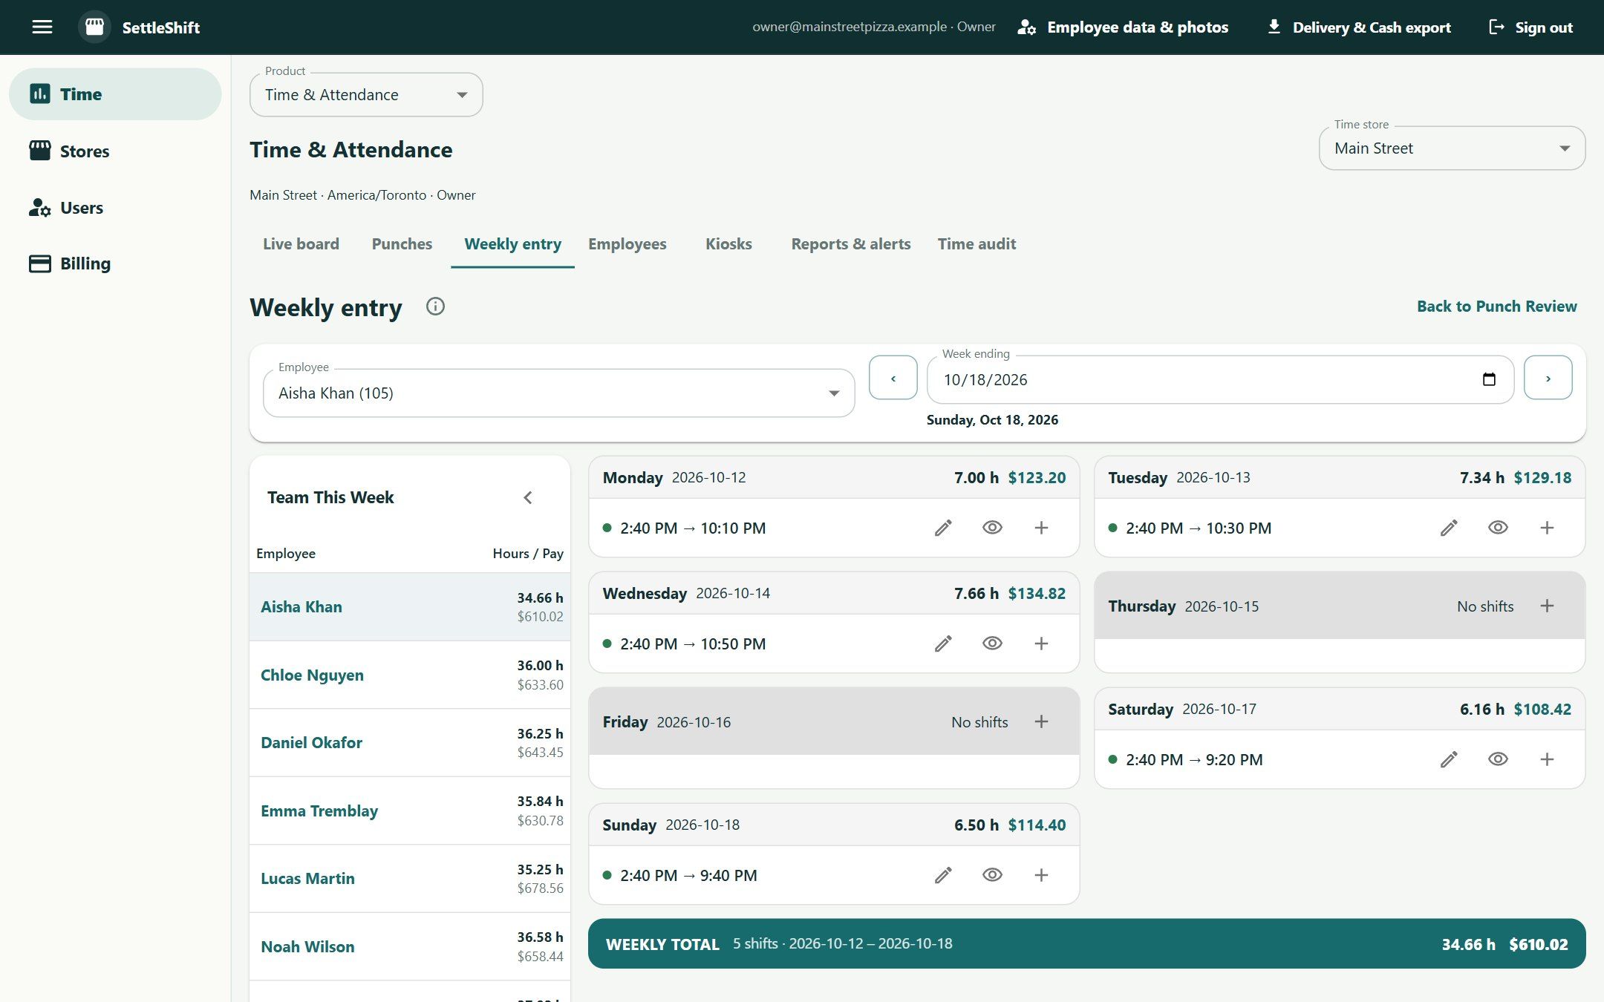Collapse the Team This Week panel
Image resolution: width=1604 pixels, height=1002 pixels.
point(528,497)
